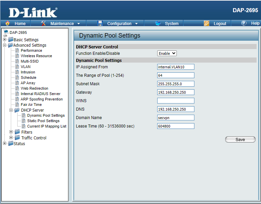Click the Save button
261x204 pixels.
240,139
